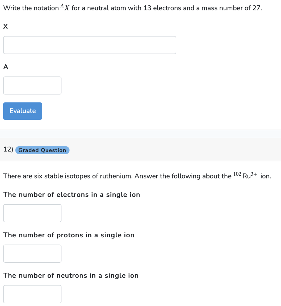Click inside the first answer box of question 12

(x=32, y=213)
